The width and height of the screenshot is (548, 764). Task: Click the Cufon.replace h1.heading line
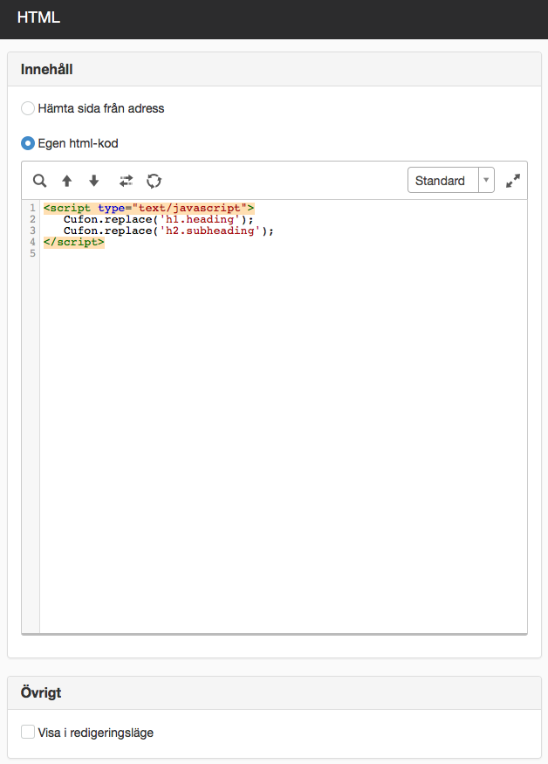(x=158, y=219)
